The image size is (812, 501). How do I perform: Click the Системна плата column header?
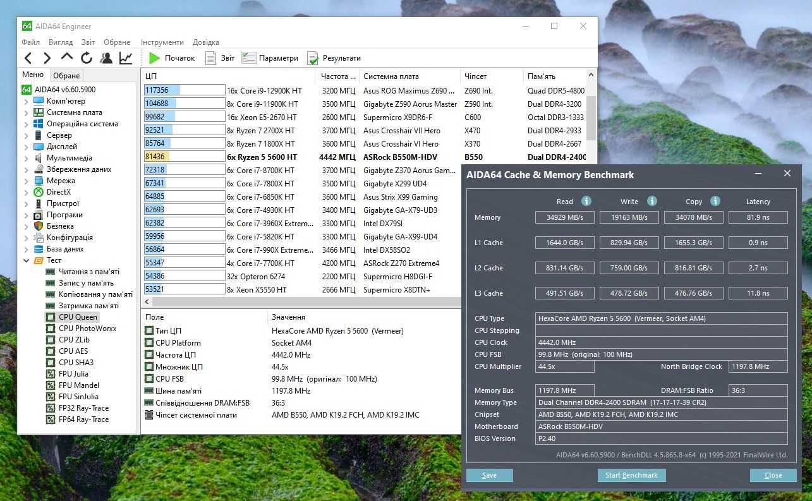(x=409, y=76)
